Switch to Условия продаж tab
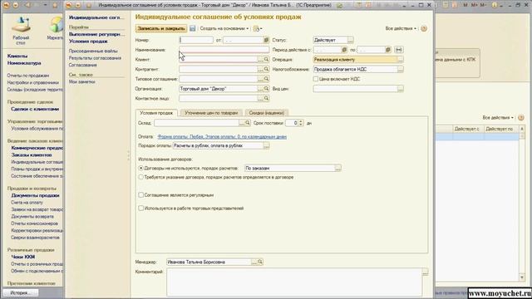This screenshot has width=532, height=299. (x=156, y=113)
